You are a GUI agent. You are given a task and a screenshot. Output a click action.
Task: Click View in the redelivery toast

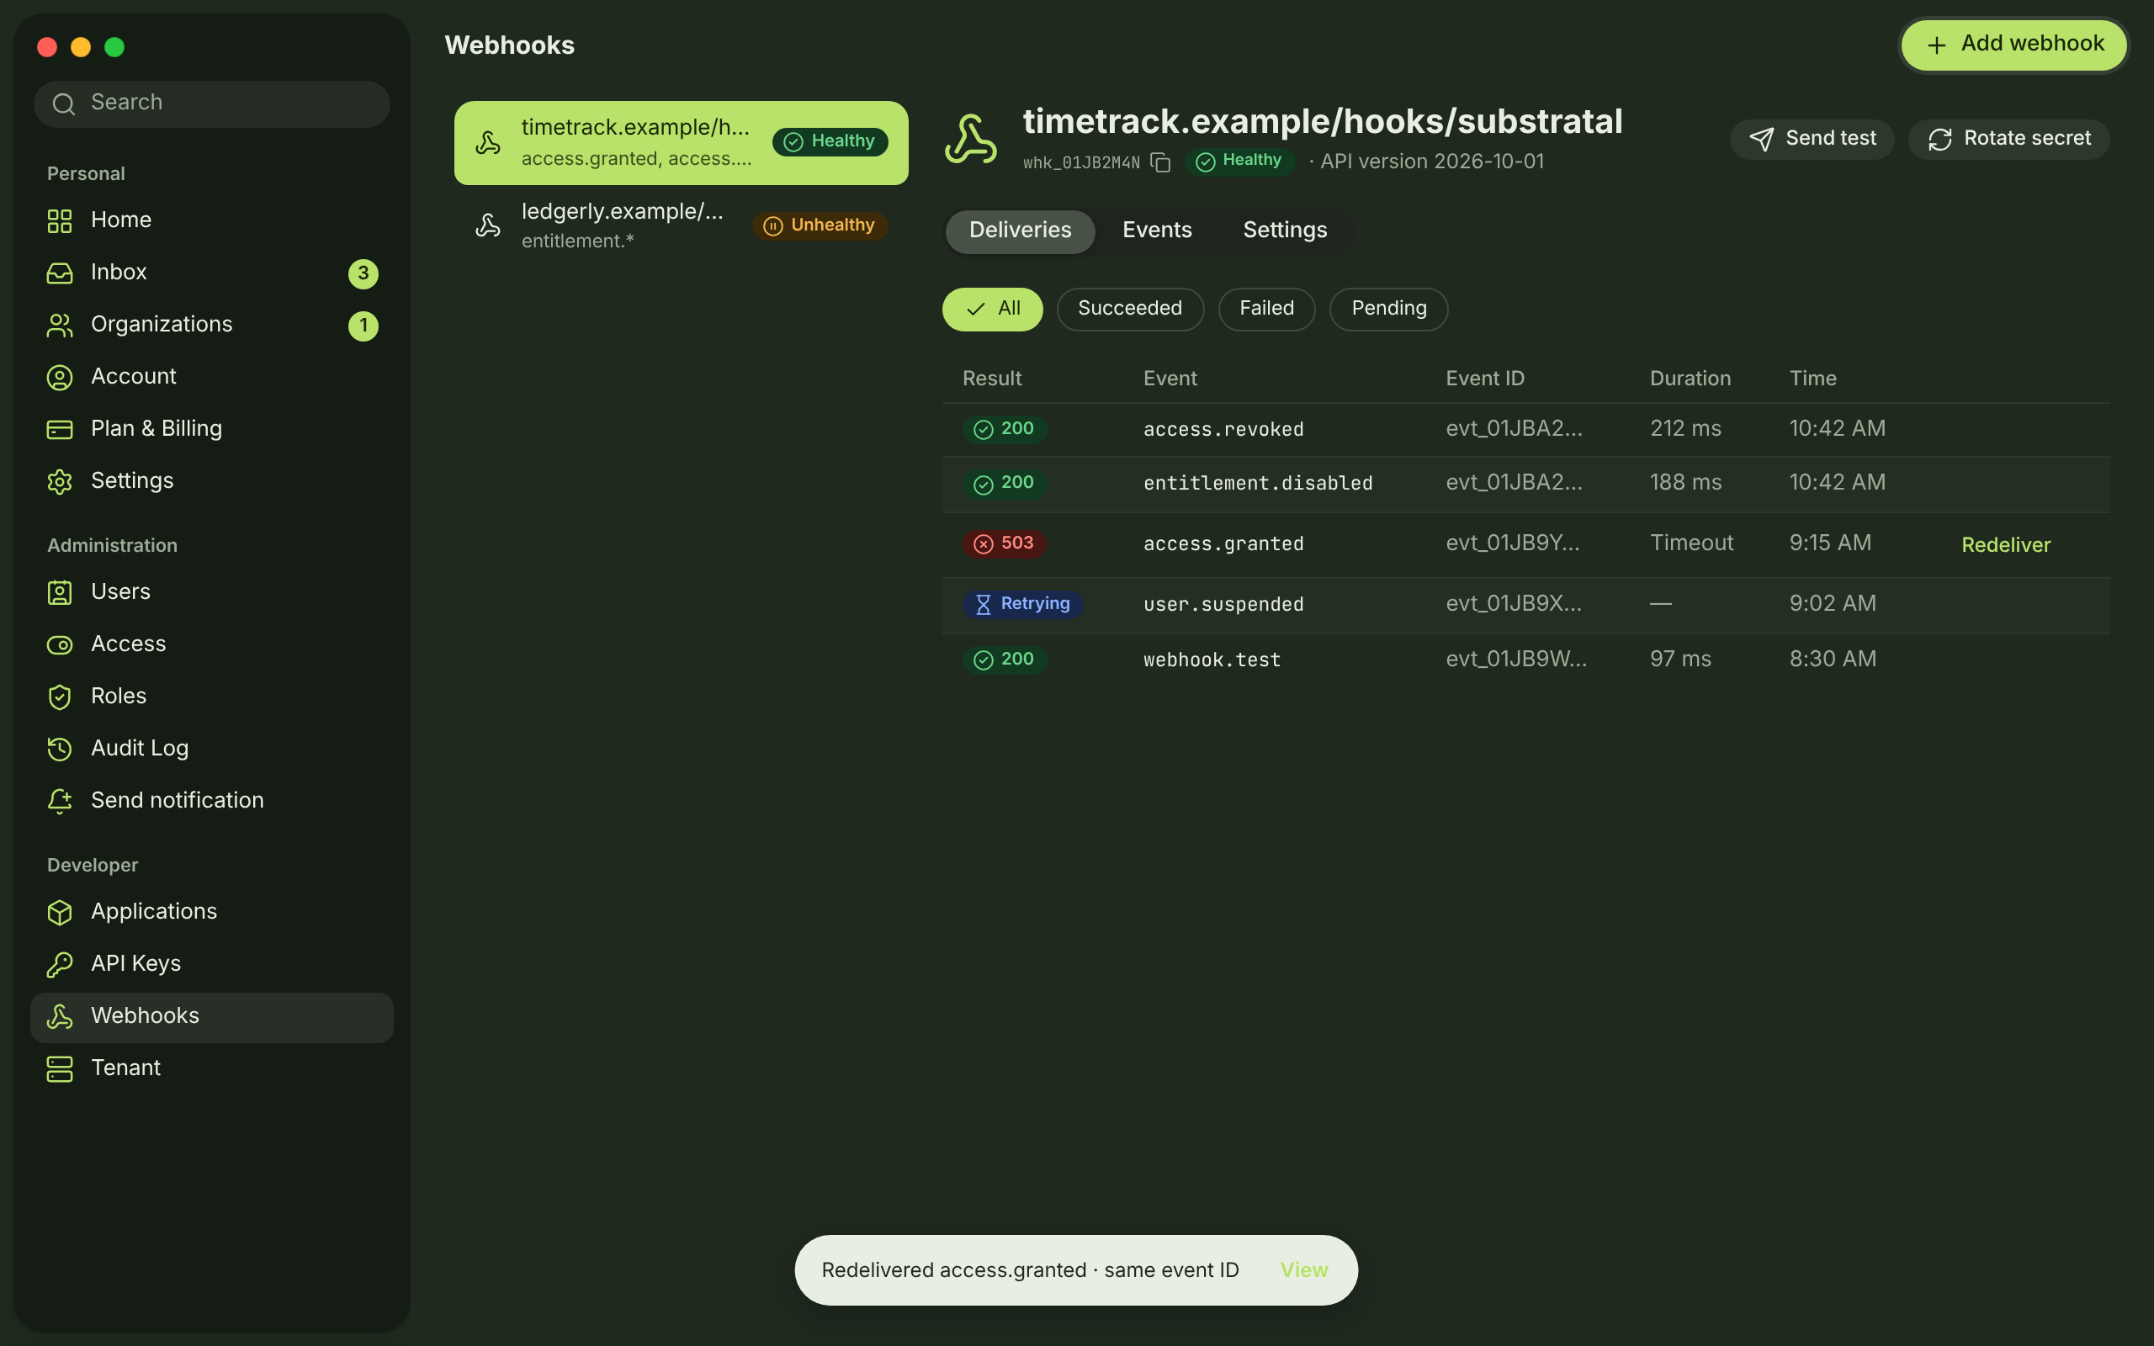1304,1270
